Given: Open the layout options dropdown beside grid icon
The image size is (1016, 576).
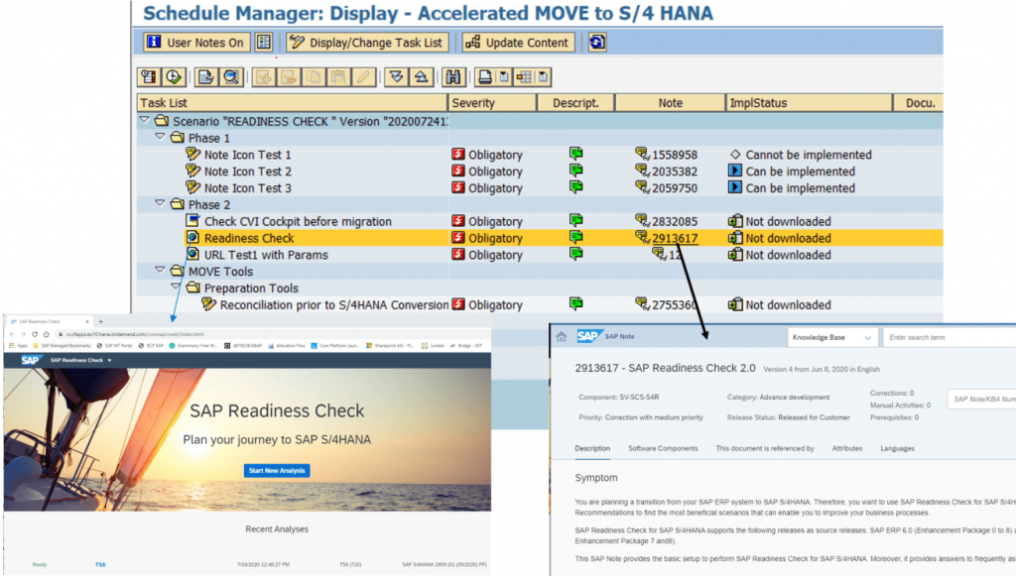Looking at the screenshot, I should (x=543, y=77).
